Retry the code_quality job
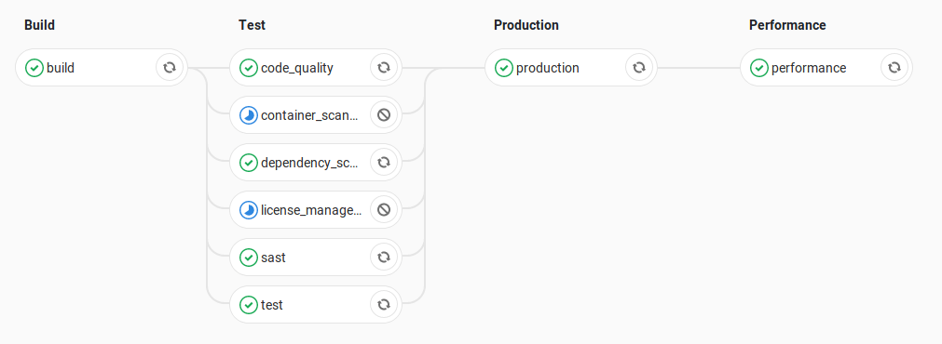The image size is (942, 344). pyautogui.click(x=383, y=68)
